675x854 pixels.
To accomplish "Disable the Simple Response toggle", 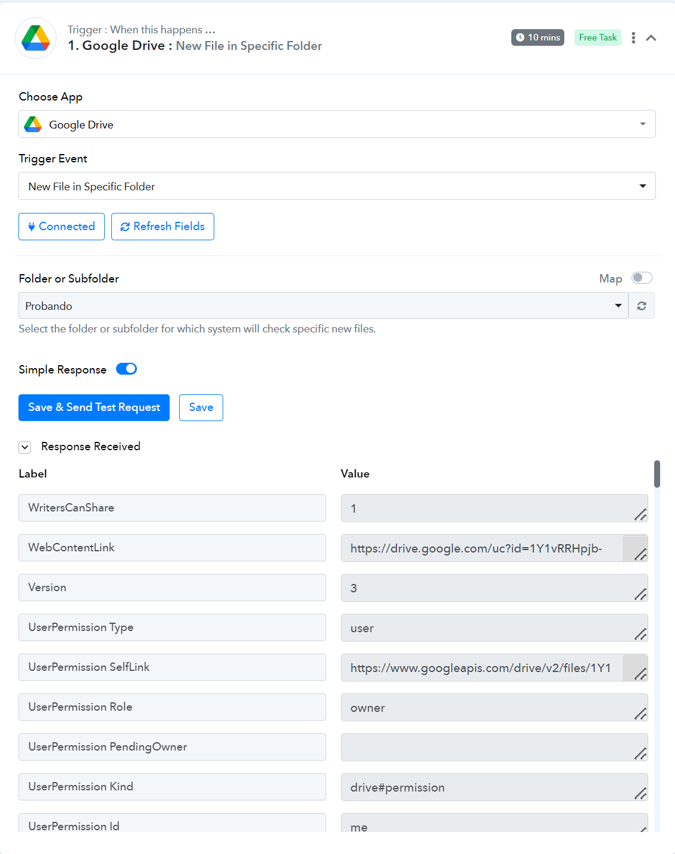I will (x=126, y=369).
